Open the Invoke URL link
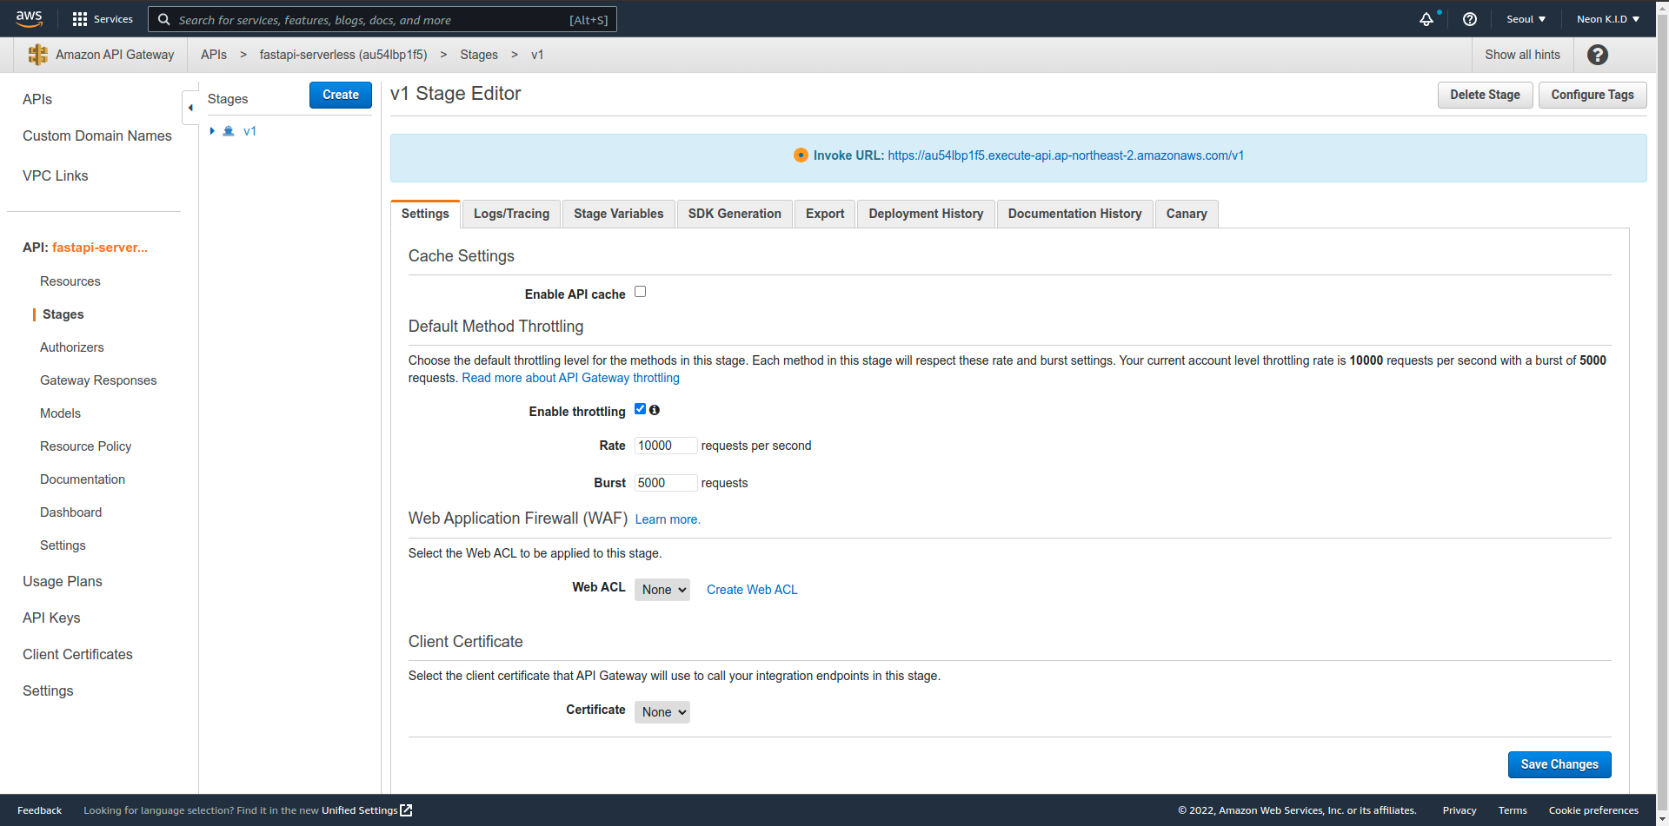Screen dimensions: 1669x826 pyautogui.click(x=1066, y=155)
